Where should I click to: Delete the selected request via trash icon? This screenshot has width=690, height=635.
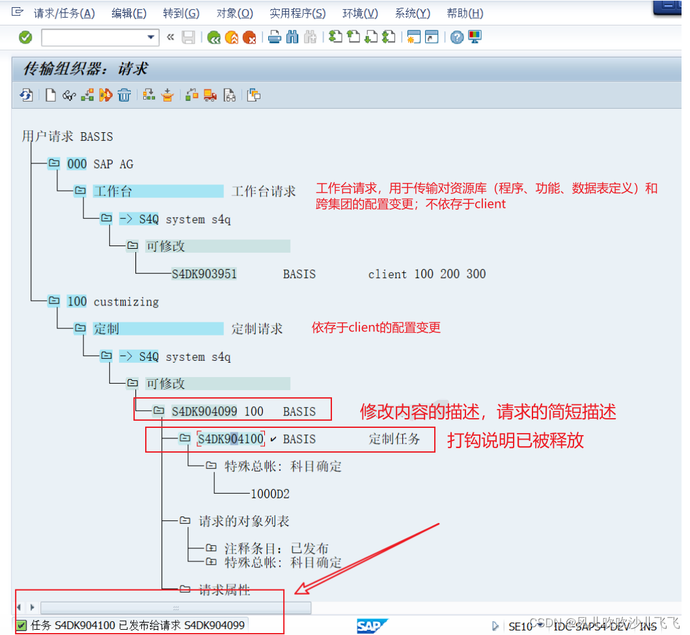tap(124, 95)
